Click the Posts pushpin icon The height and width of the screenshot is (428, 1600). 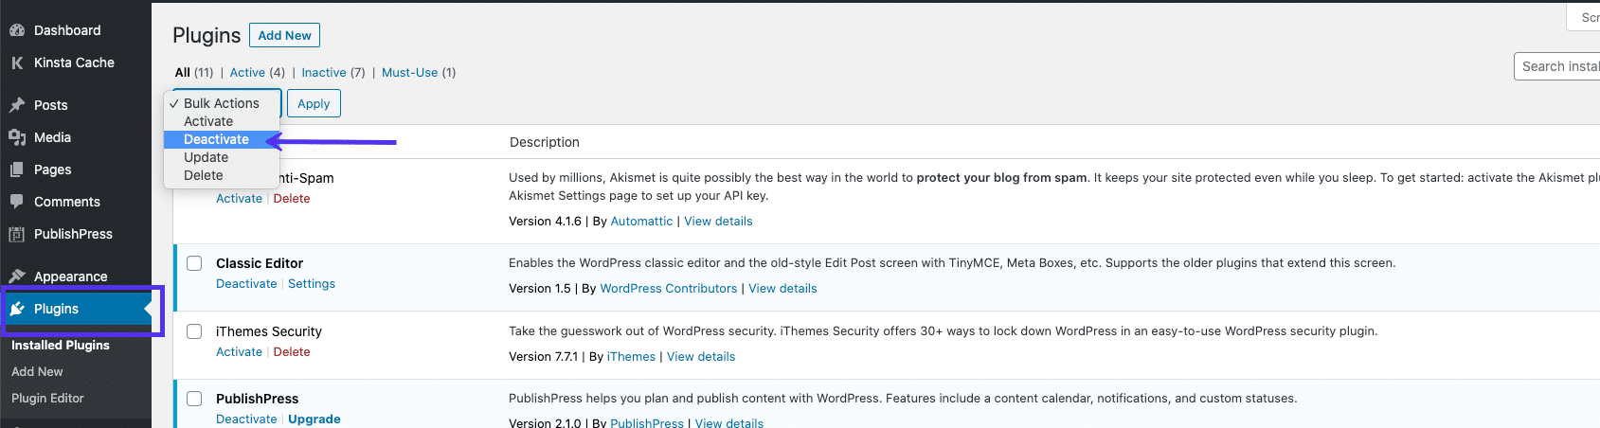tap(17, 105)
